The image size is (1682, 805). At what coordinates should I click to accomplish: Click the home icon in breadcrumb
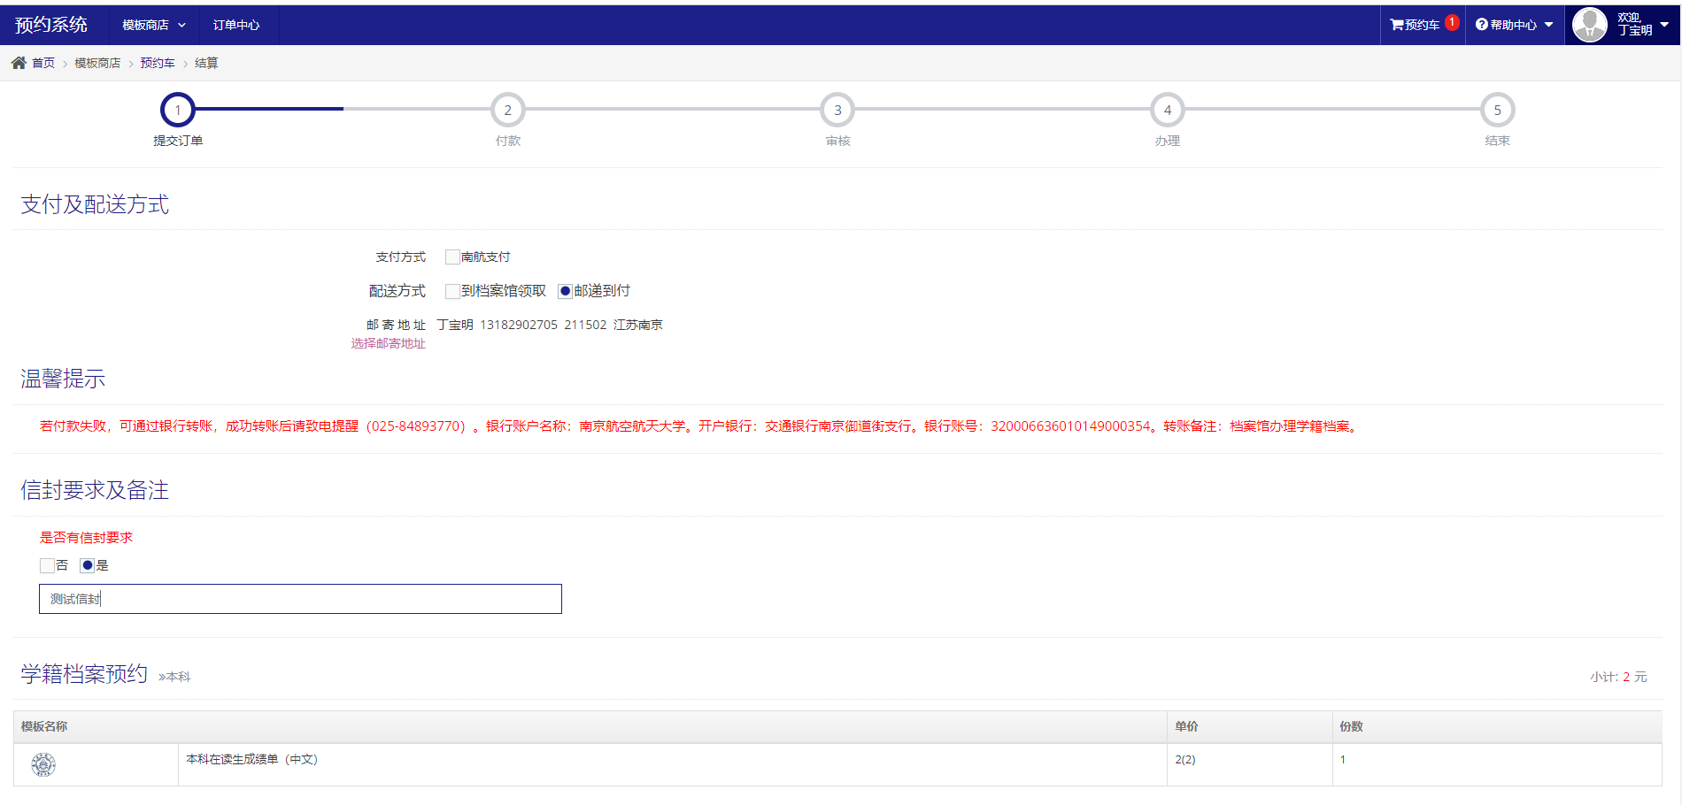pos(19,63)
